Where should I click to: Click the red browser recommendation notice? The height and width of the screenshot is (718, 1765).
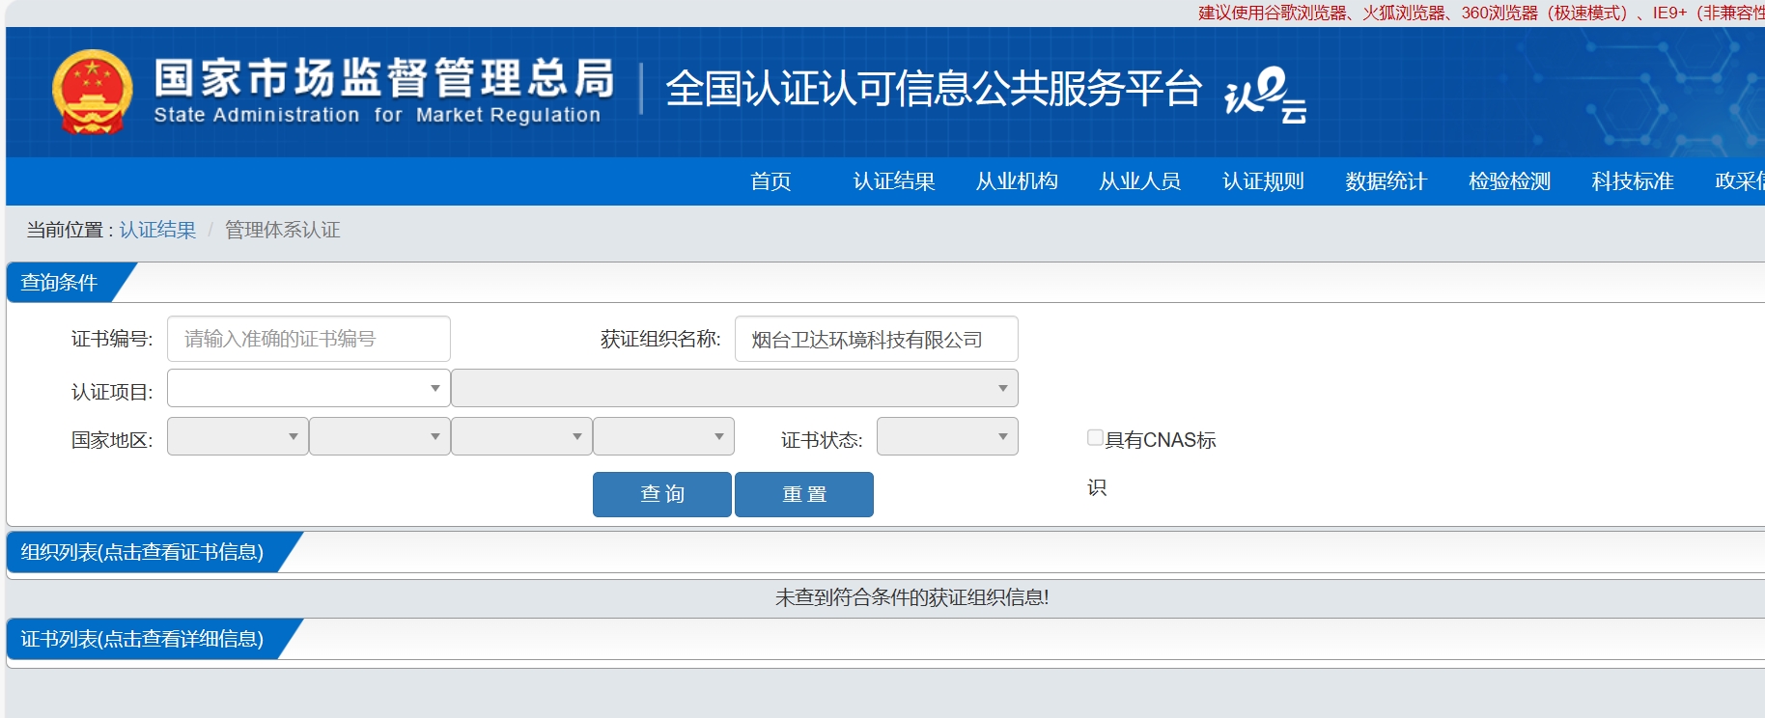[x=1481, y=13]
